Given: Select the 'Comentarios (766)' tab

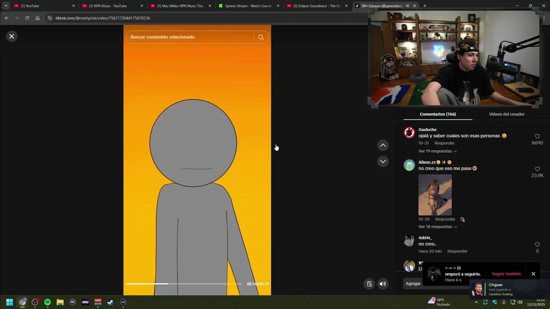Looking at the screenshot, I should [438, 114].
